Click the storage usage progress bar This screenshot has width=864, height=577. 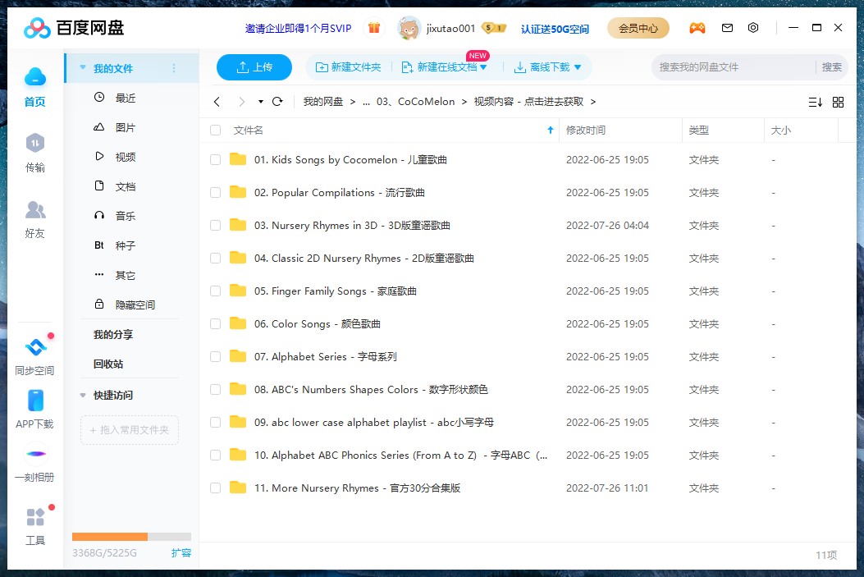coord(132,537)
